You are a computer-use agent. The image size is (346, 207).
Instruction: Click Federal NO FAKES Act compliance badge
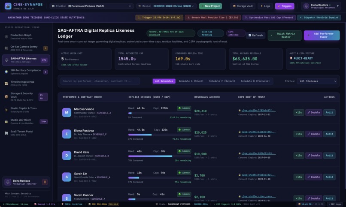point(171,33)
